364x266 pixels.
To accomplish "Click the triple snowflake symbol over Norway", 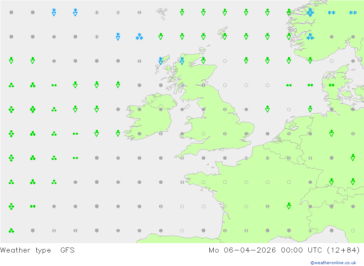I will 310,37.
